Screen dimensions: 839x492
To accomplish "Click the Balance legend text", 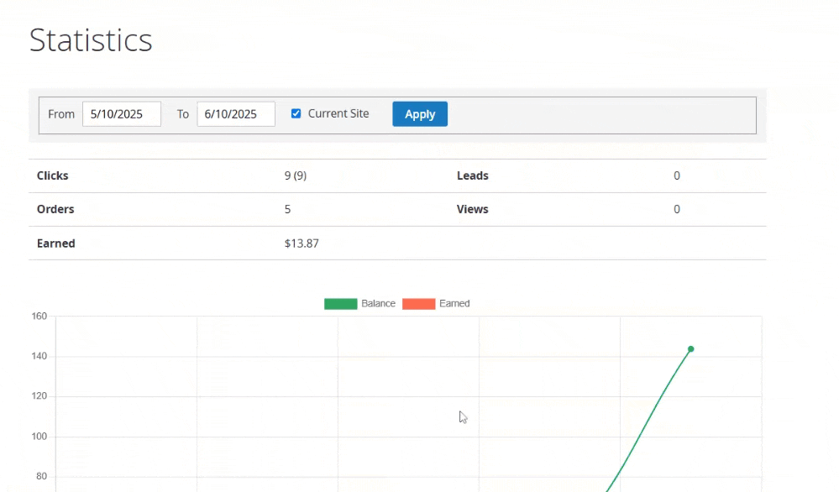I will click(x=378, y=304).
